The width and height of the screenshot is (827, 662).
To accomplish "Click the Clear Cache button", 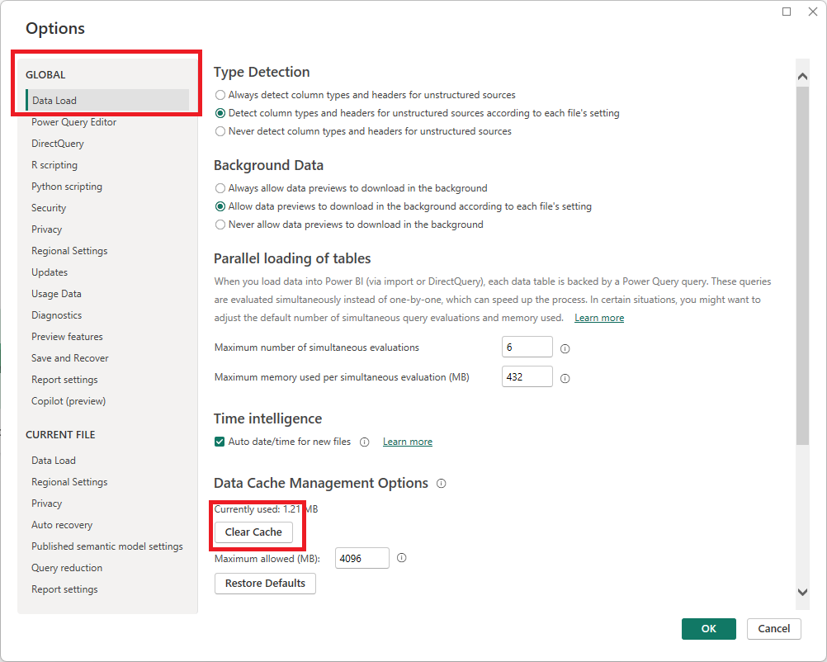I will click(253, 532).
